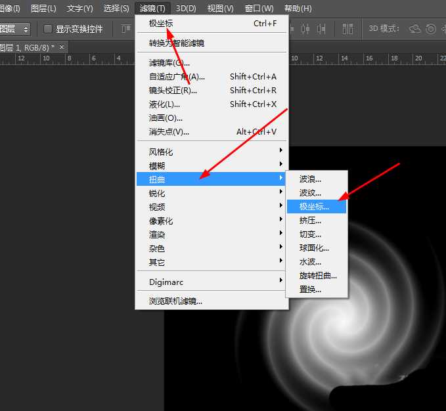
Task: Click the Auto-Align Layers icon
Action: point(347,29)
